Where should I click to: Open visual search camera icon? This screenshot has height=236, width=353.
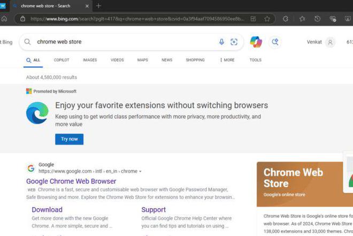(234, 42)
